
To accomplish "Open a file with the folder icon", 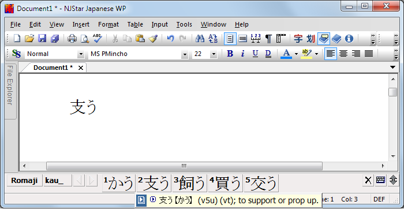I will click(x=29, y=39).
